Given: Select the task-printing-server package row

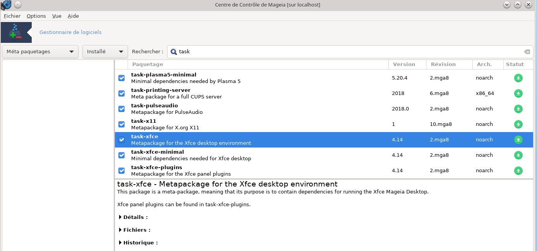Looking at the screenshot, I should point(324,93).
